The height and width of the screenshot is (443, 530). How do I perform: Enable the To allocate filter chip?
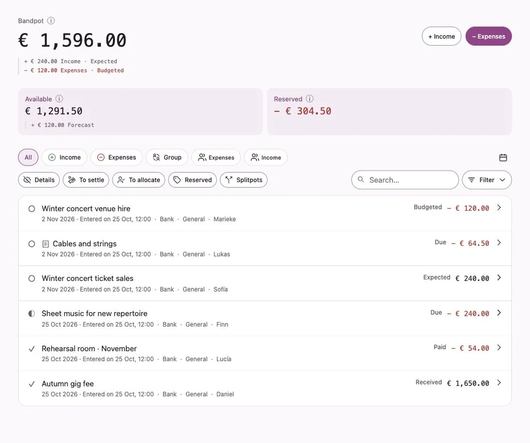(x=139, y=180)
